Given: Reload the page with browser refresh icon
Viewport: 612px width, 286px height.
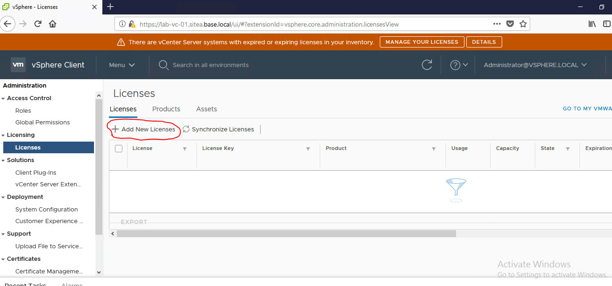Looking at the screenshot, I should coord(38,24).
